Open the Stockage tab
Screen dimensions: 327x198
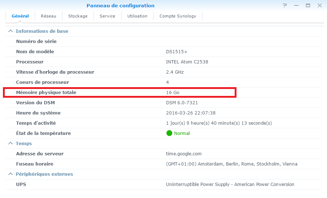click(78, 16)
